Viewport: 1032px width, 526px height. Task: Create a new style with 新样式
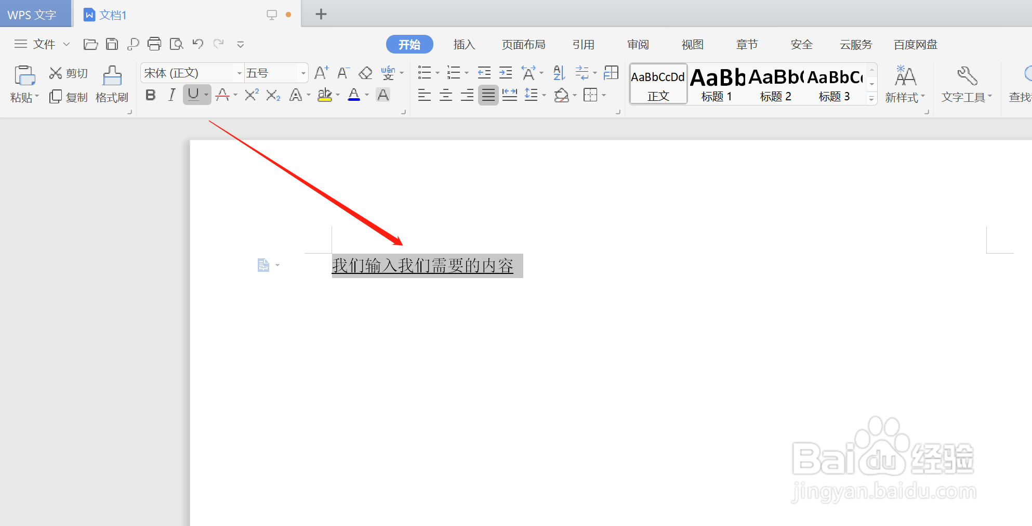[x=905, y=84]
